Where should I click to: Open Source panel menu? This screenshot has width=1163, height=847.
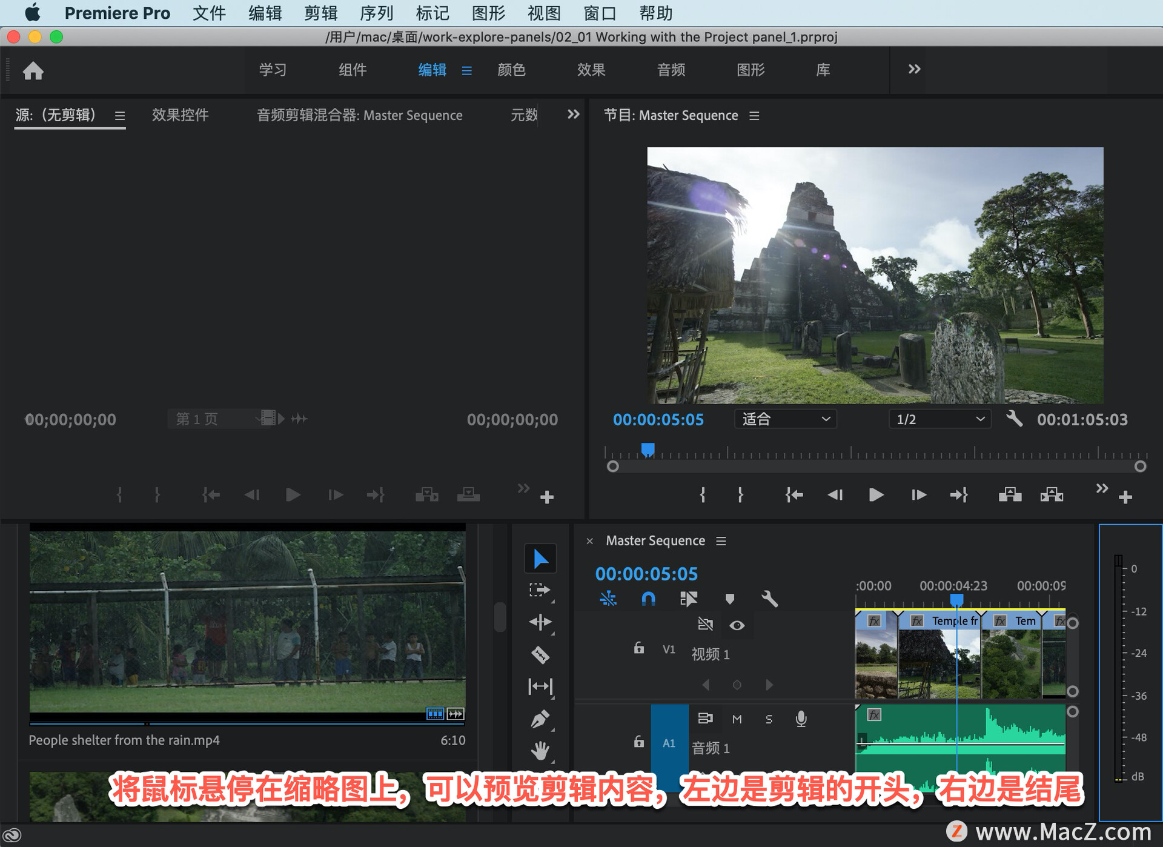120,115
